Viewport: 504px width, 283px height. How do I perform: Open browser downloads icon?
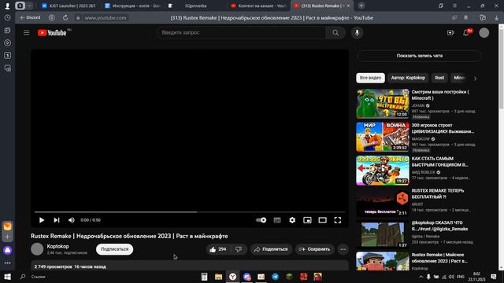tap(496, 18)
